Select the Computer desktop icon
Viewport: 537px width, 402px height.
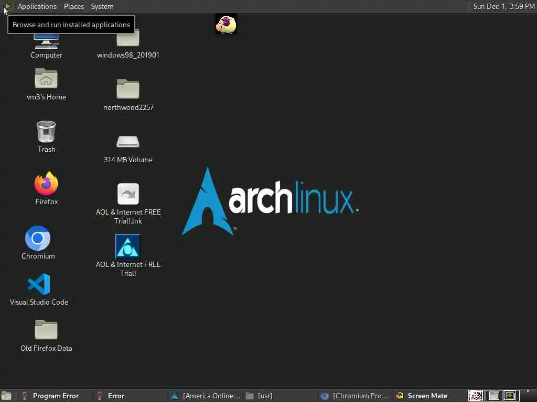[x=46, y=41]
